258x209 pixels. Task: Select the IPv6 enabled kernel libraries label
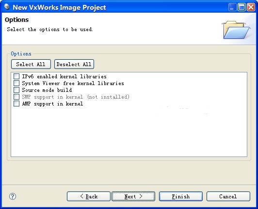(x=64, y=76)
